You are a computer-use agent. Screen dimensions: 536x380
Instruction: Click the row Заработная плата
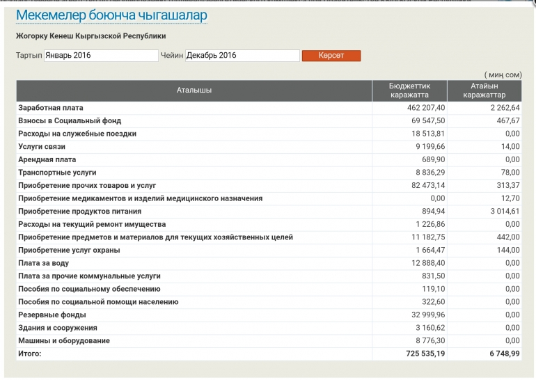[269, 108]
